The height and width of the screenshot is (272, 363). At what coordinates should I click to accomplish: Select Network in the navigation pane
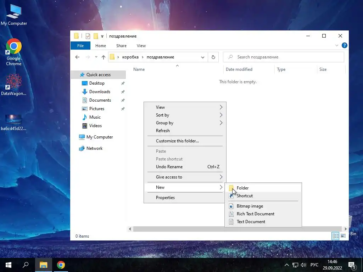(94, 148)
